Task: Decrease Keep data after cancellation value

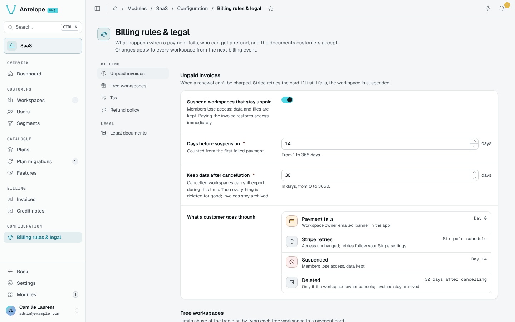Action: click(474, 178)
